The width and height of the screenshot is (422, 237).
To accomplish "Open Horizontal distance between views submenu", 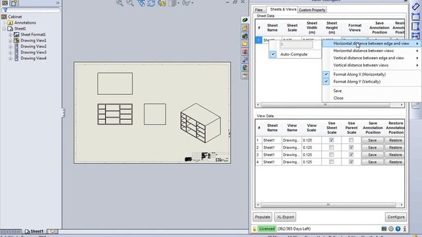I will pos(372,51).
